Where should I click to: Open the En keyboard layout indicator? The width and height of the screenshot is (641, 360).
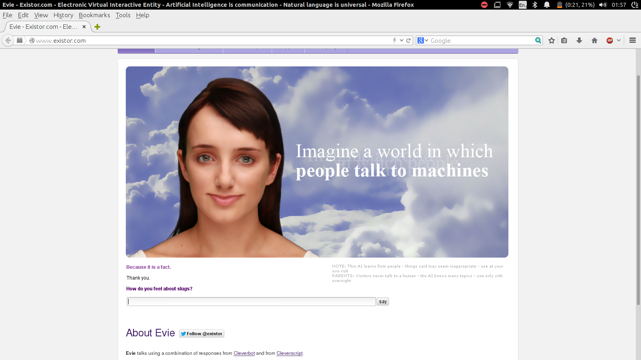pos(522,5)
